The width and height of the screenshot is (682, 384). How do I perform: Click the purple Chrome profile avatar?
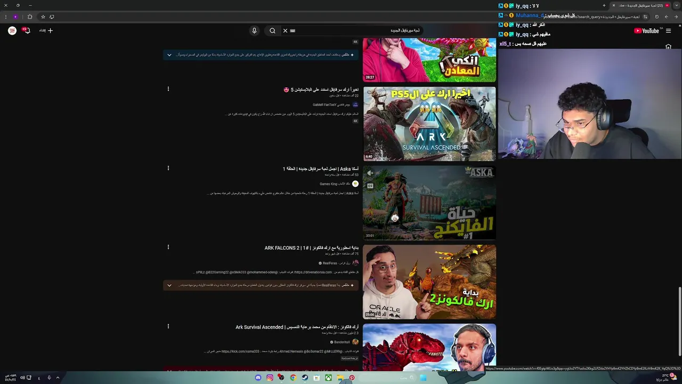(x=15, y=17)
